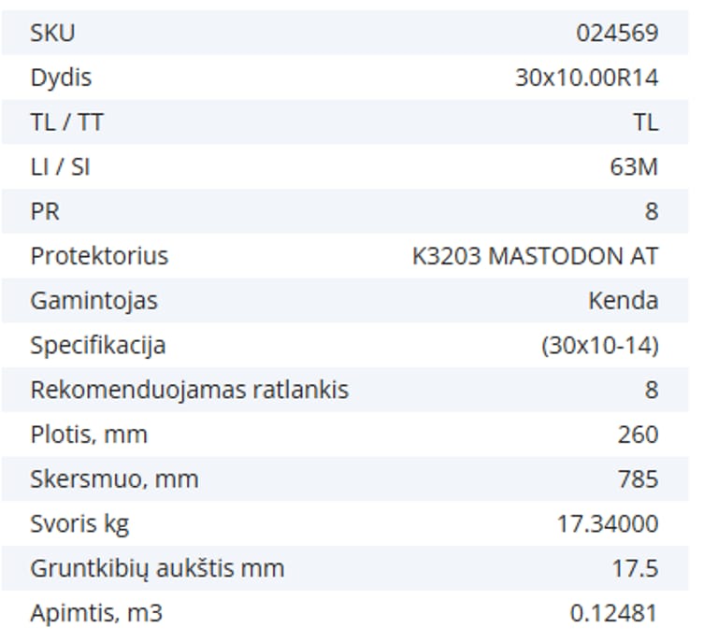Click the Plotis, mm label
This screenshot has width=718, height=642.
click(89, 435)
